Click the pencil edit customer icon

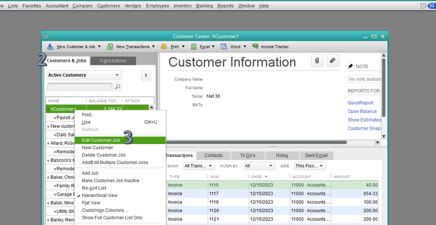(x=333, y=61)
